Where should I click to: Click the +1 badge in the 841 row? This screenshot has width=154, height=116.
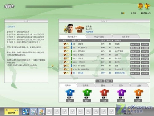click(66, 66)
